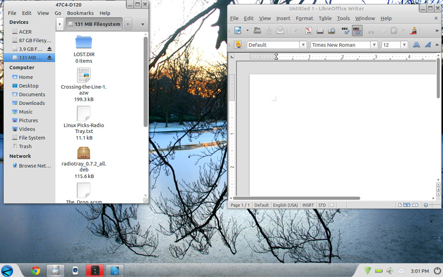Create a new document in Writer toolbar
The image size is (443, 277).
(238, 30)
